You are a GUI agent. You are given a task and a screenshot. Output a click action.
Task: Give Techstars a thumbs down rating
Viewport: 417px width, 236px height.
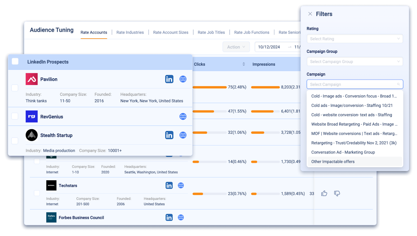click(337, 194)
